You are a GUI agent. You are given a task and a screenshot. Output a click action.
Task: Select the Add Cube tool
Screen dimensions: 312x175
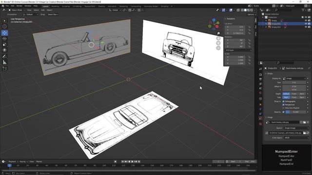tap(4, 69)
